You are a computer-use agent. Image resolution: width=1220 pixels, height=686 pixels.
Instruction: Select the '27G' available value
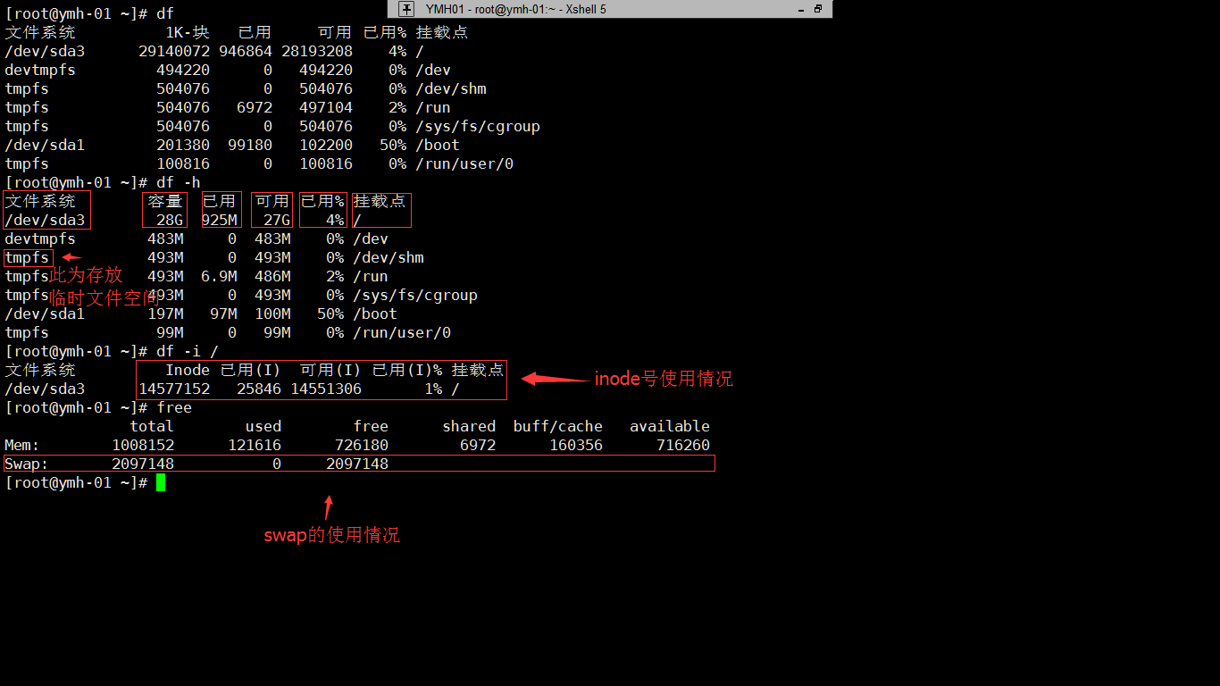[277, 220]
